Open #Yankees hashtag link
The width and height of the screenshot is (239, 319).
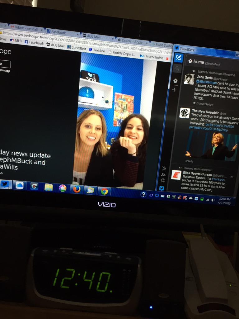[218, 179]
